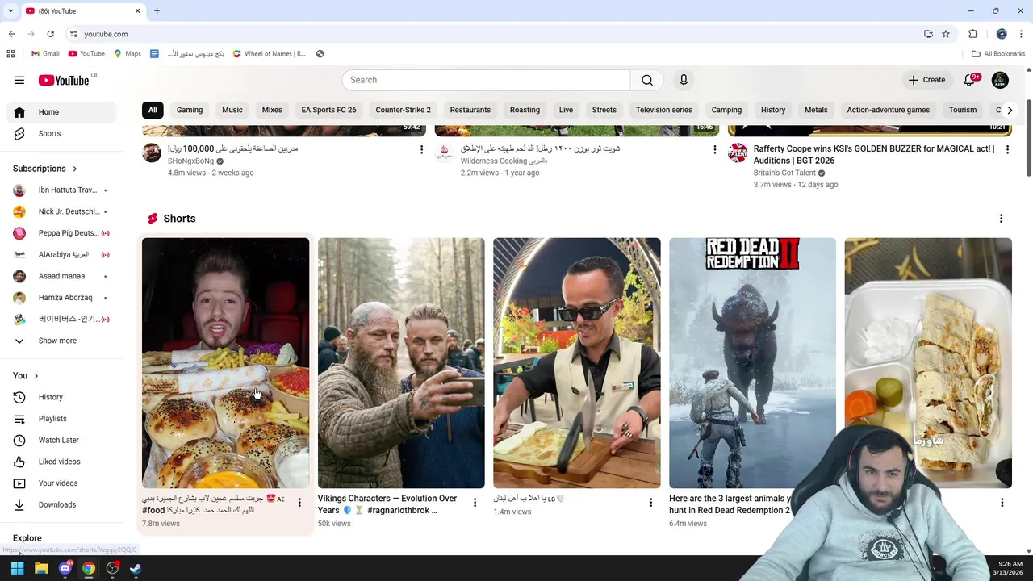Image resolution: width=1033 pixels, height=581 pixels.
Task: Open the YouTube hamburger guide menu
Action: click(x=19, y=80)
